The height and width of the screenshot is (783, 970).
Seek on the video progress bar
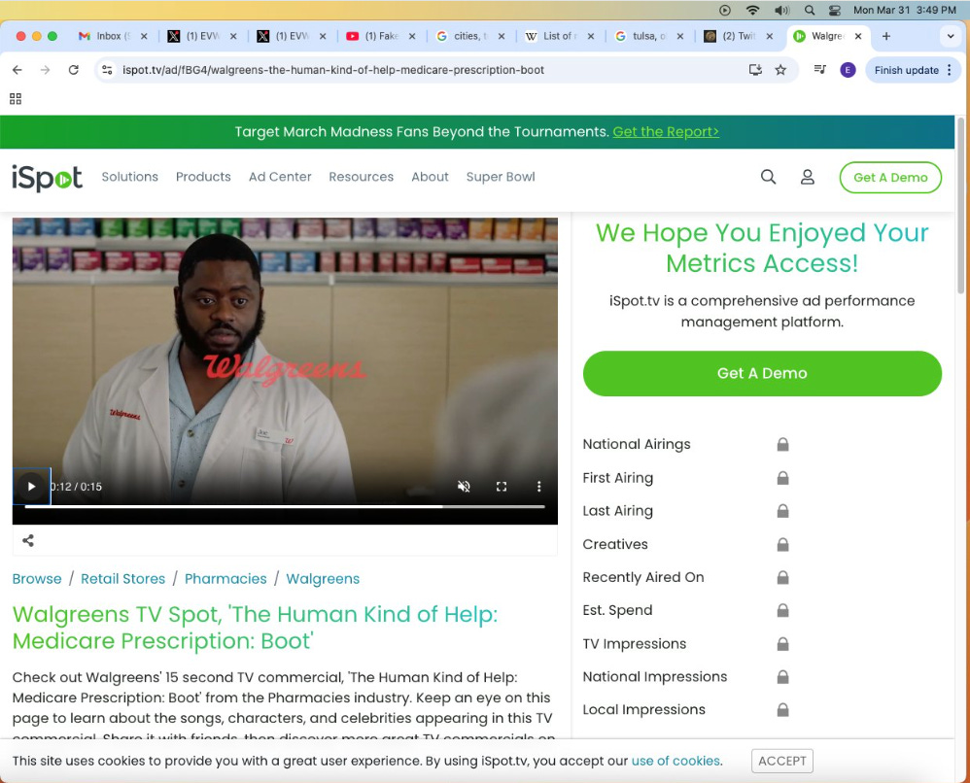coord(285,506)
